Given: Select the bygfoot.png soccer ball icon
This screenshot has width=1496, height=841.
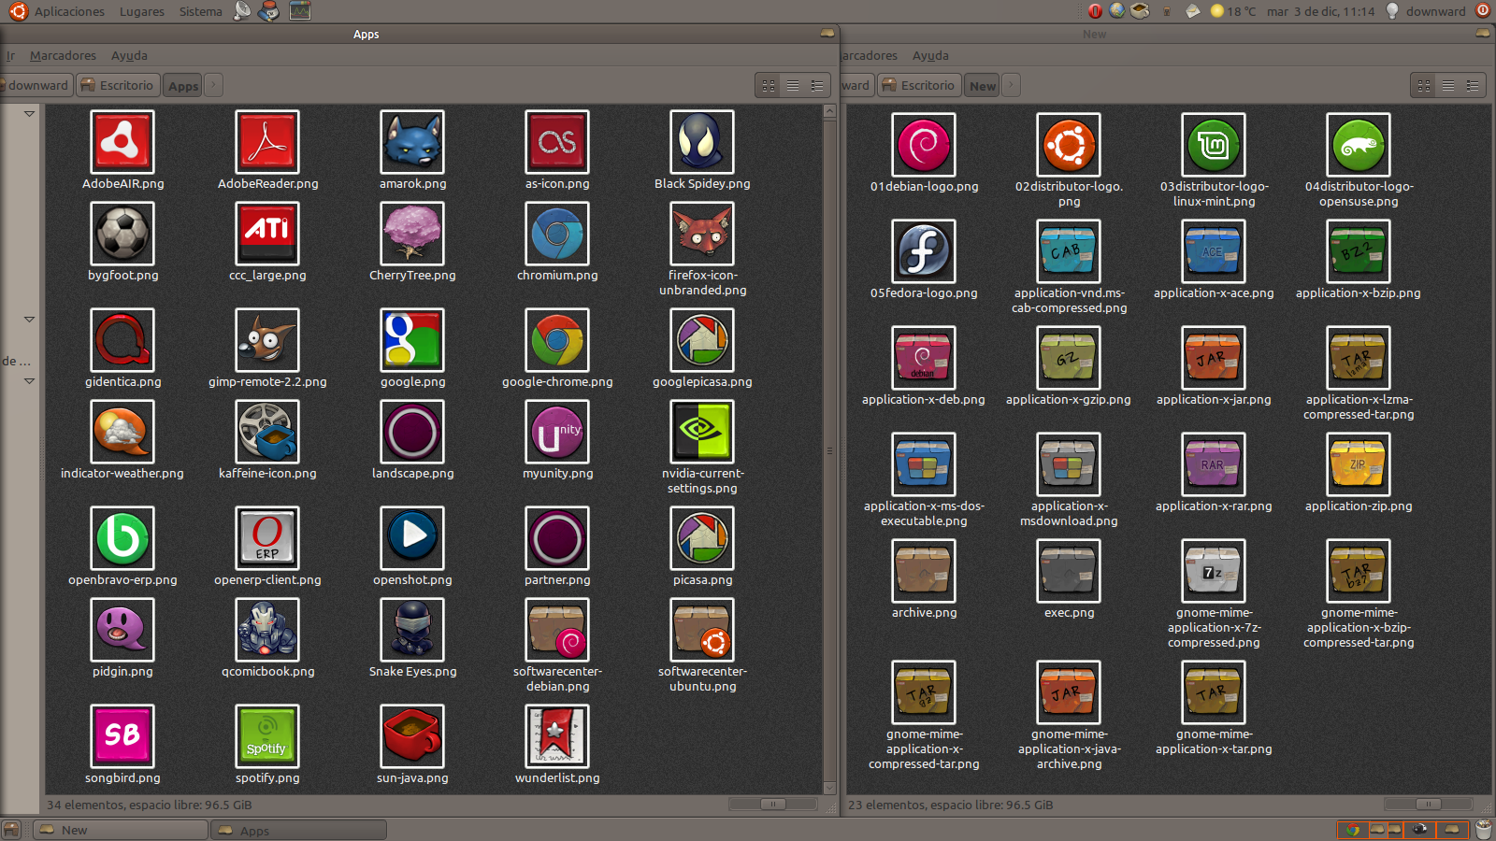Looking at the screenshot, I should tap(122, 234).
